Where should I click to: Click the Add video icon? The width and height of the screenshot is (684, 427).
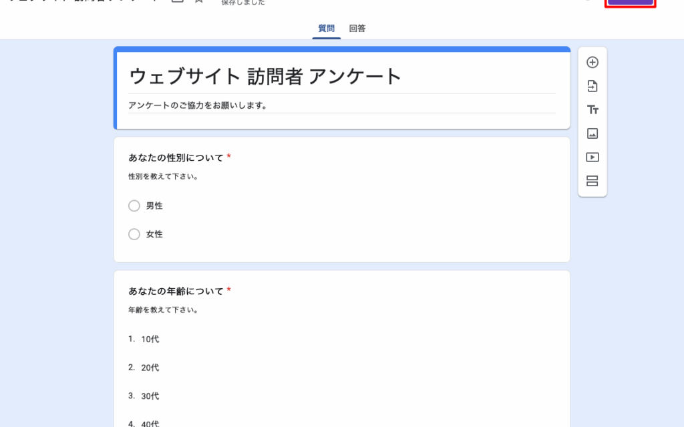pyautogui.click(x=592, y=157)
